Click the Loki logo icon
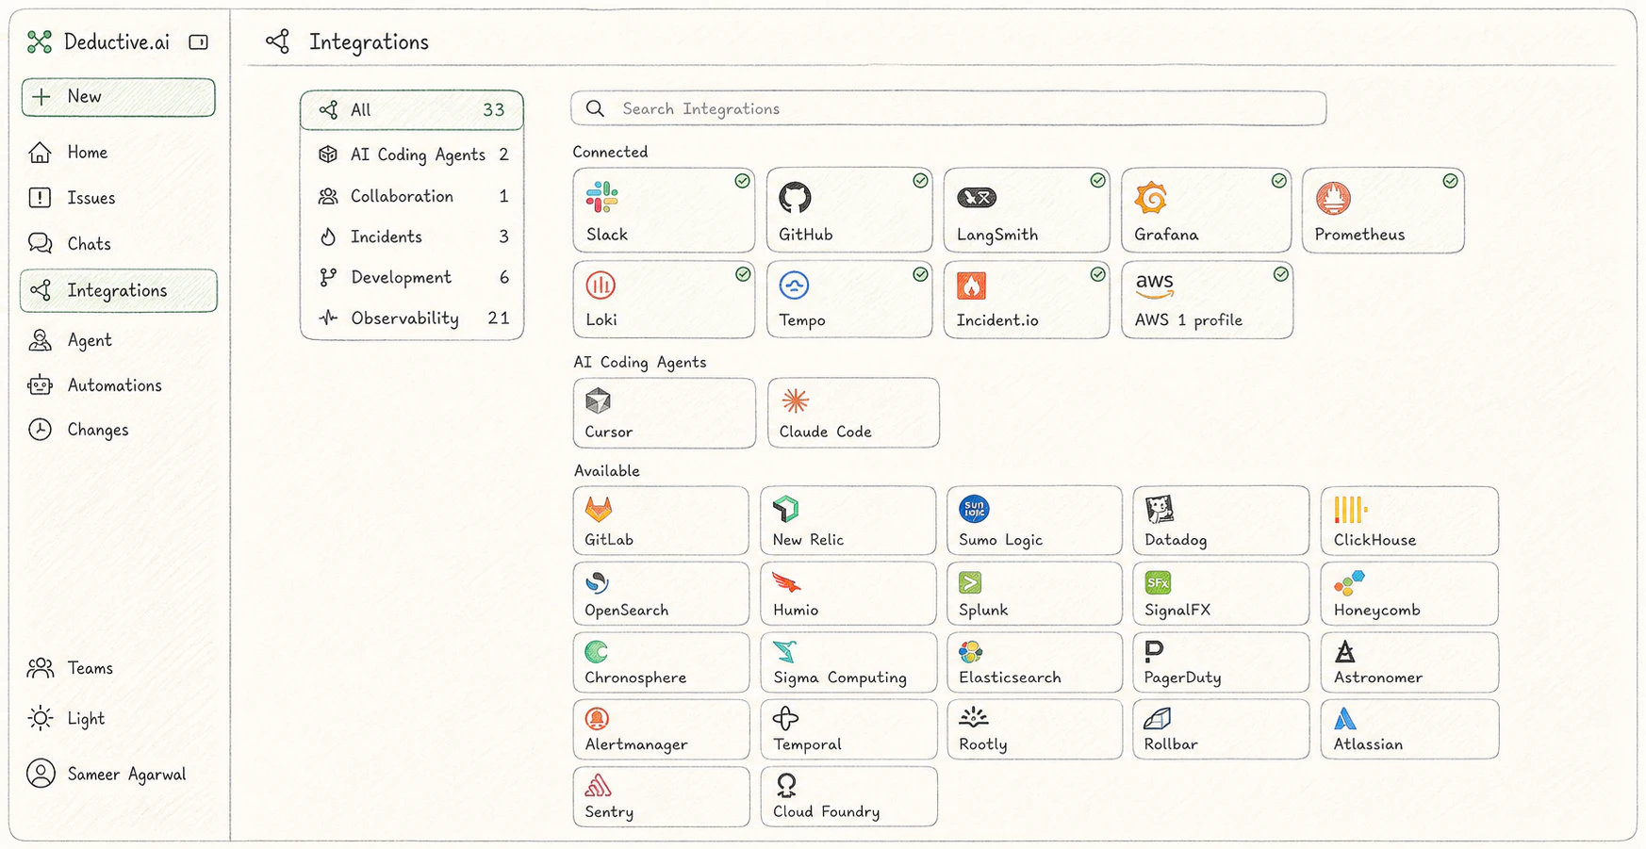The width and height of the screenshot is (1646, 849). coord(601,285)
